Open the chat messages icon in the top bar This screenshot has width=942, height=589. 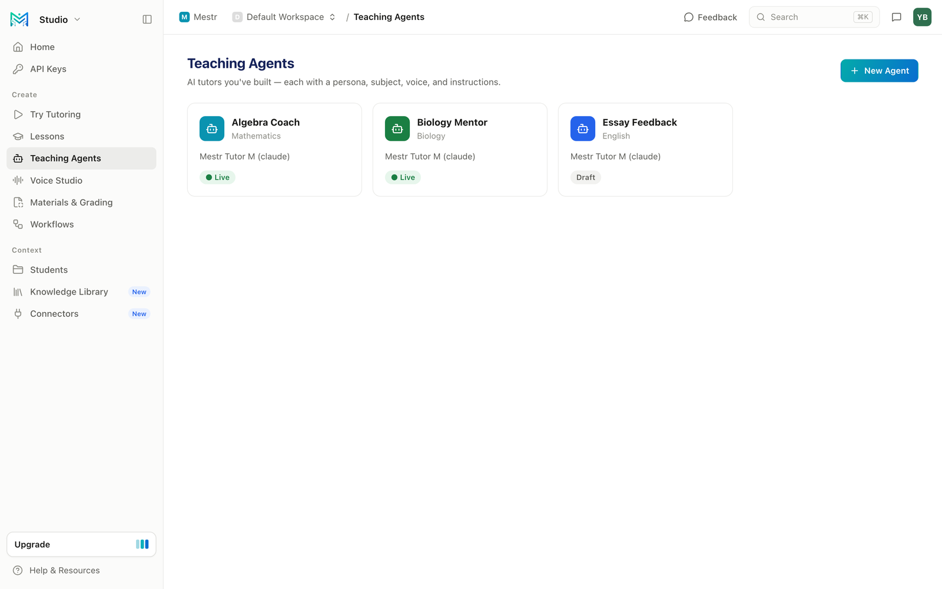coord(897,17)
